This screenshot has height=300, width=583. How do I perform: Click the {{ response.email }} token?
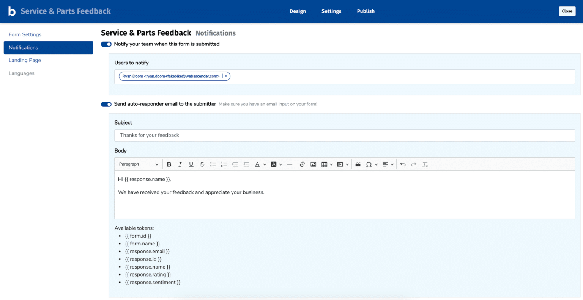(x=147, y=252)
